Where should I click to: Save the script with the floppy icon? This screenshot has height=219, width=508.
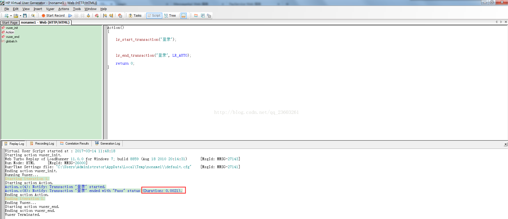tap(25, 16)
